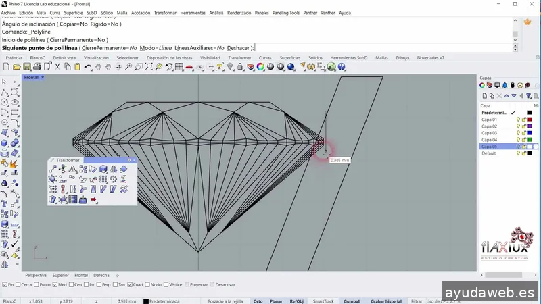This screenshot has width=541, height=304.
Task: Open the Paneling Tools menu
Action: click(x=286, y=13)
